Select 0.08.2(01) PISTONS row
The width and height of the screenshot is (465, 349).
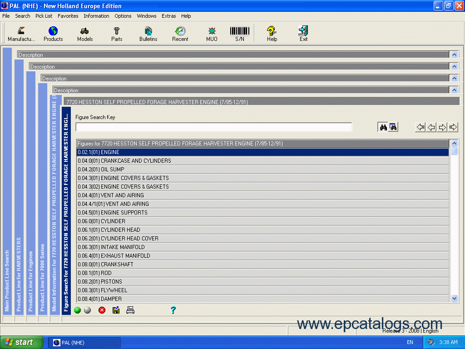coord(262,281)
